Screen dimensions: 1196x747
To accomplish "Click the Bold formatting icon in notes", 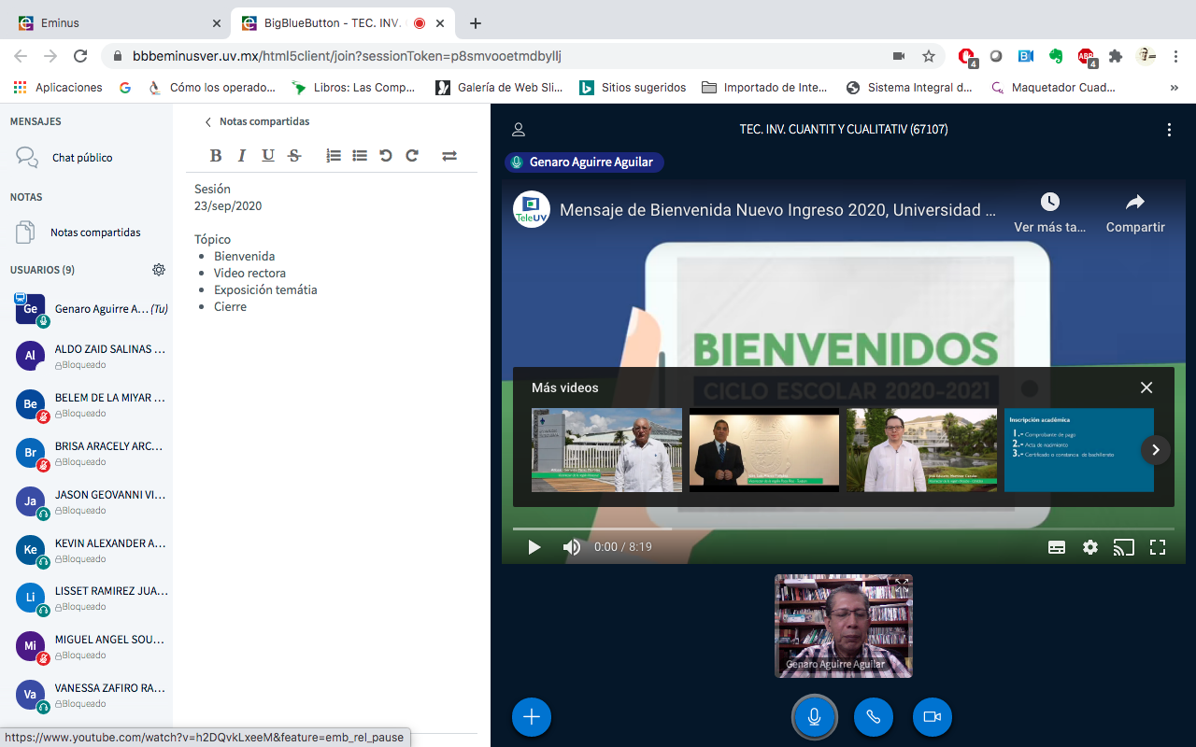I will [216, 156].
